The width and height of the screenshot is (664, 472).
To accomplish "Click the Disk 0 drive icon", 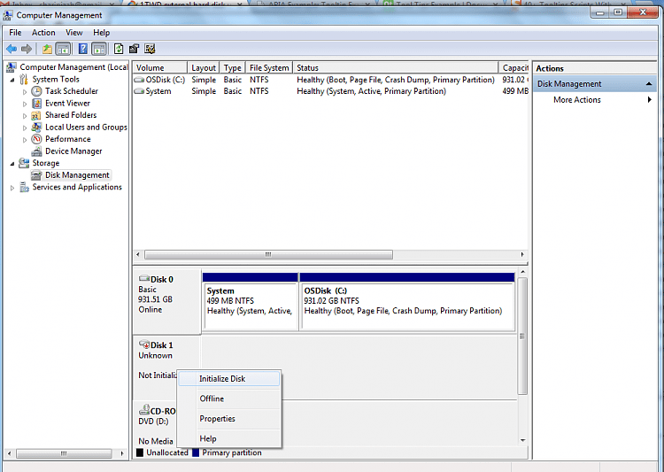I will (x=144, y=279).
